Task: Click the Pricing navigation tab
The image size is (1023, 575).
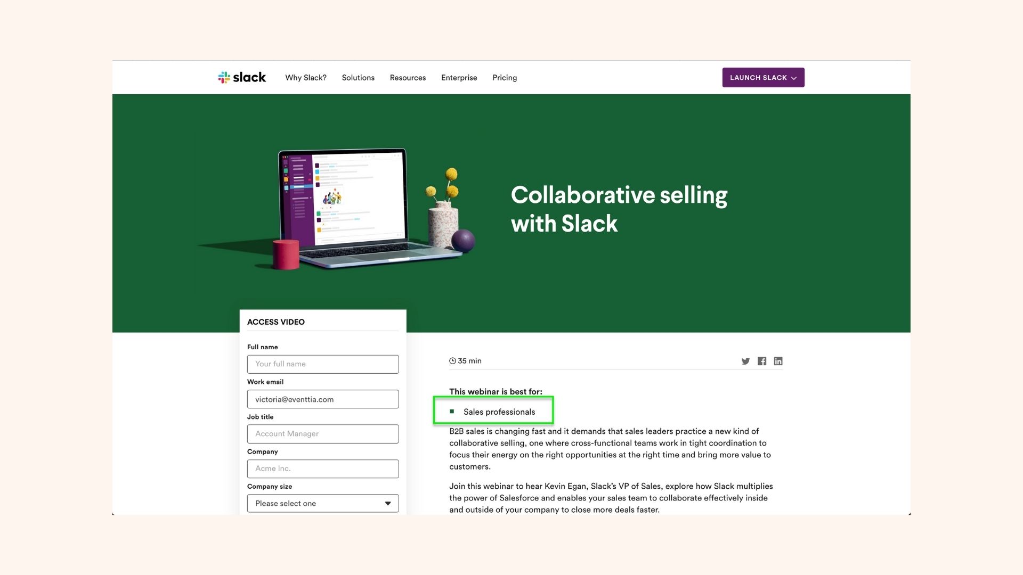Action: [504, 77]
